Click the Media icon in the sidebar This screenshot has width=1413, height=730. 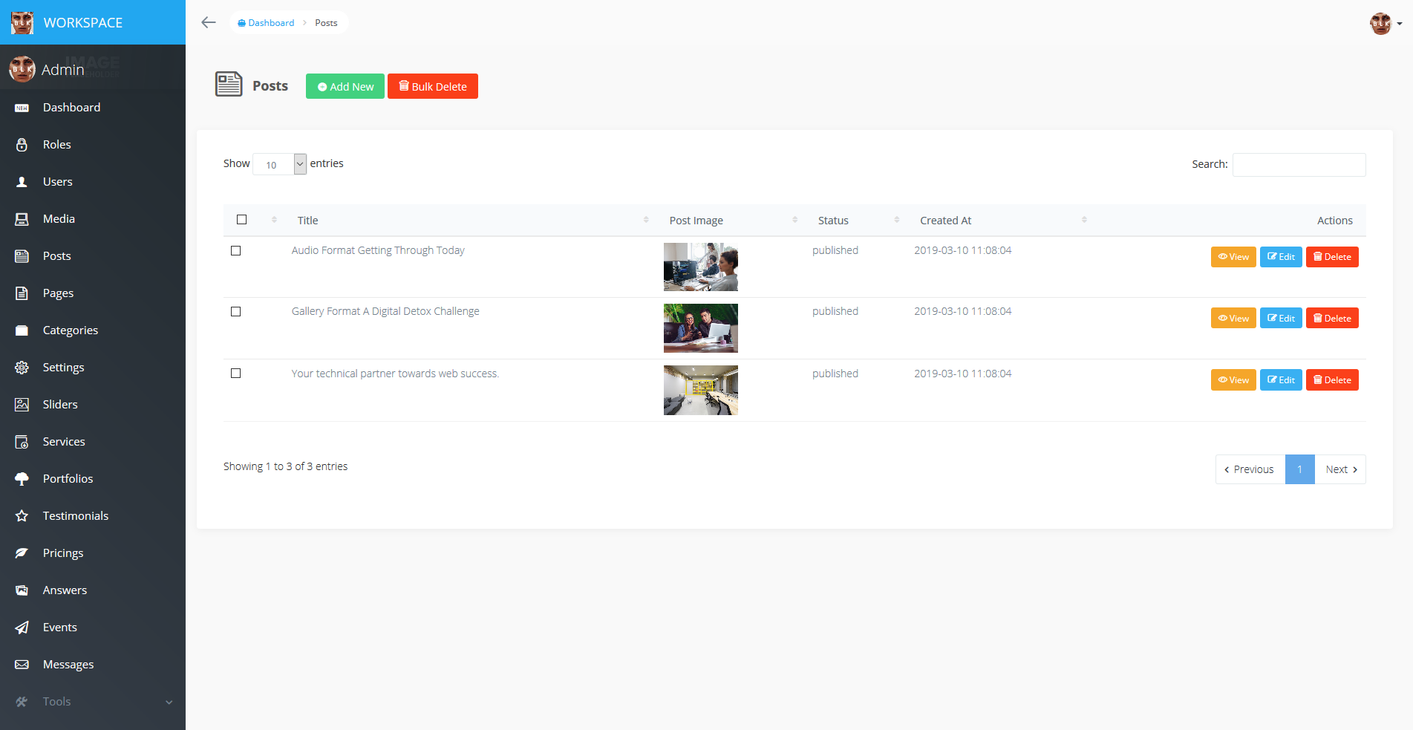[22, 218]
